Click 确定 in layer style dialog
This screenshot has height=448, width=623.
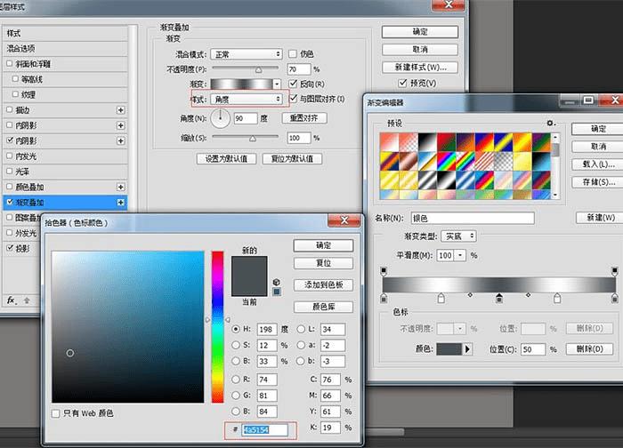tap(420, 32)
